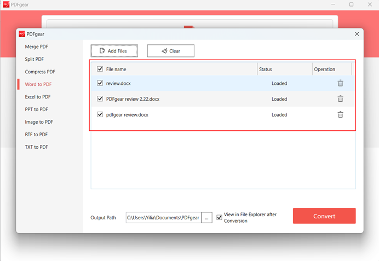Open Image to PDF converter
This screenshot has height=261, width=379.
click(x=39, y=122)
